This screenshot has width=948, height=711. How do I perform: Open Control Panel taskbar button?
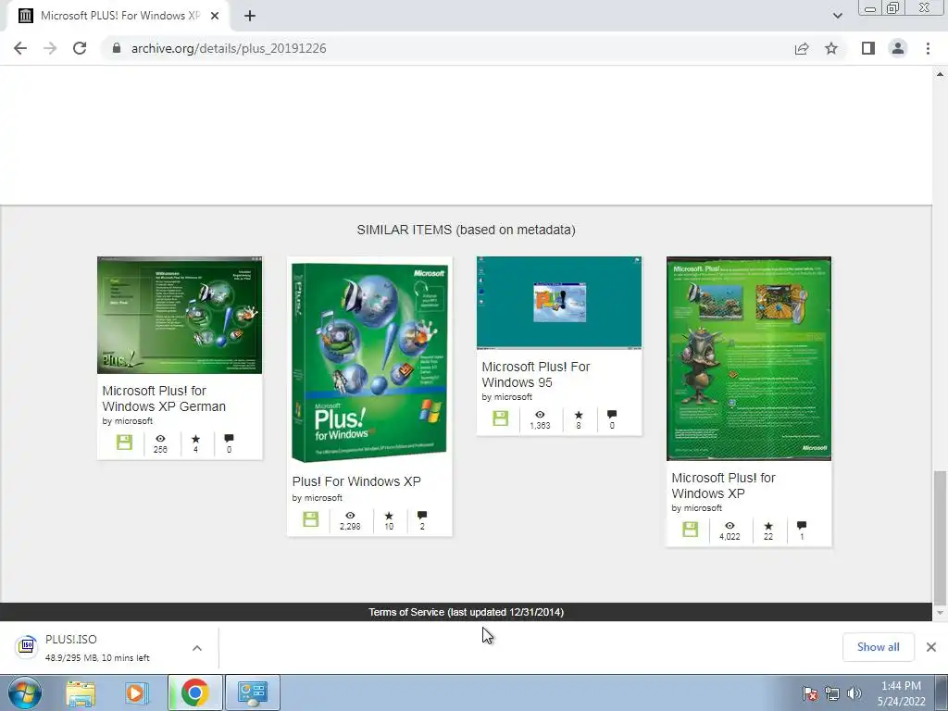click(252, 692)
